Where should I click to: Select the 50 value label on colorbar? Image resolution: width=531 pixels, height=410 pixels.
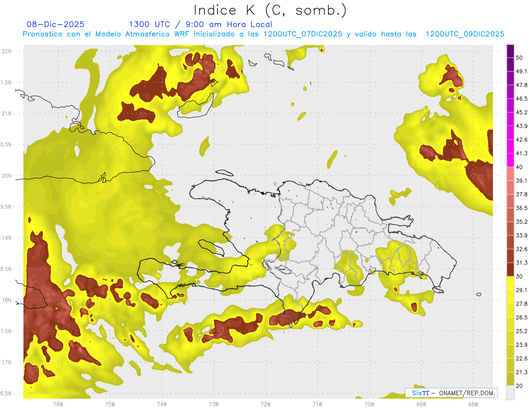[x=520, y=58]
